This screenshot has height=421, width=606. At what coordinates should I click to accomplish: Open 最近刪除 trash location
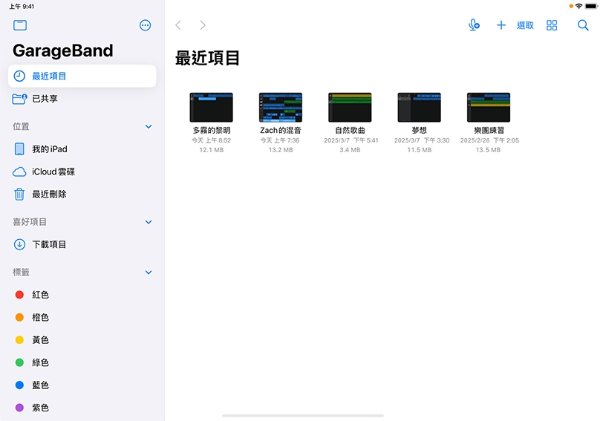[49, 195]
